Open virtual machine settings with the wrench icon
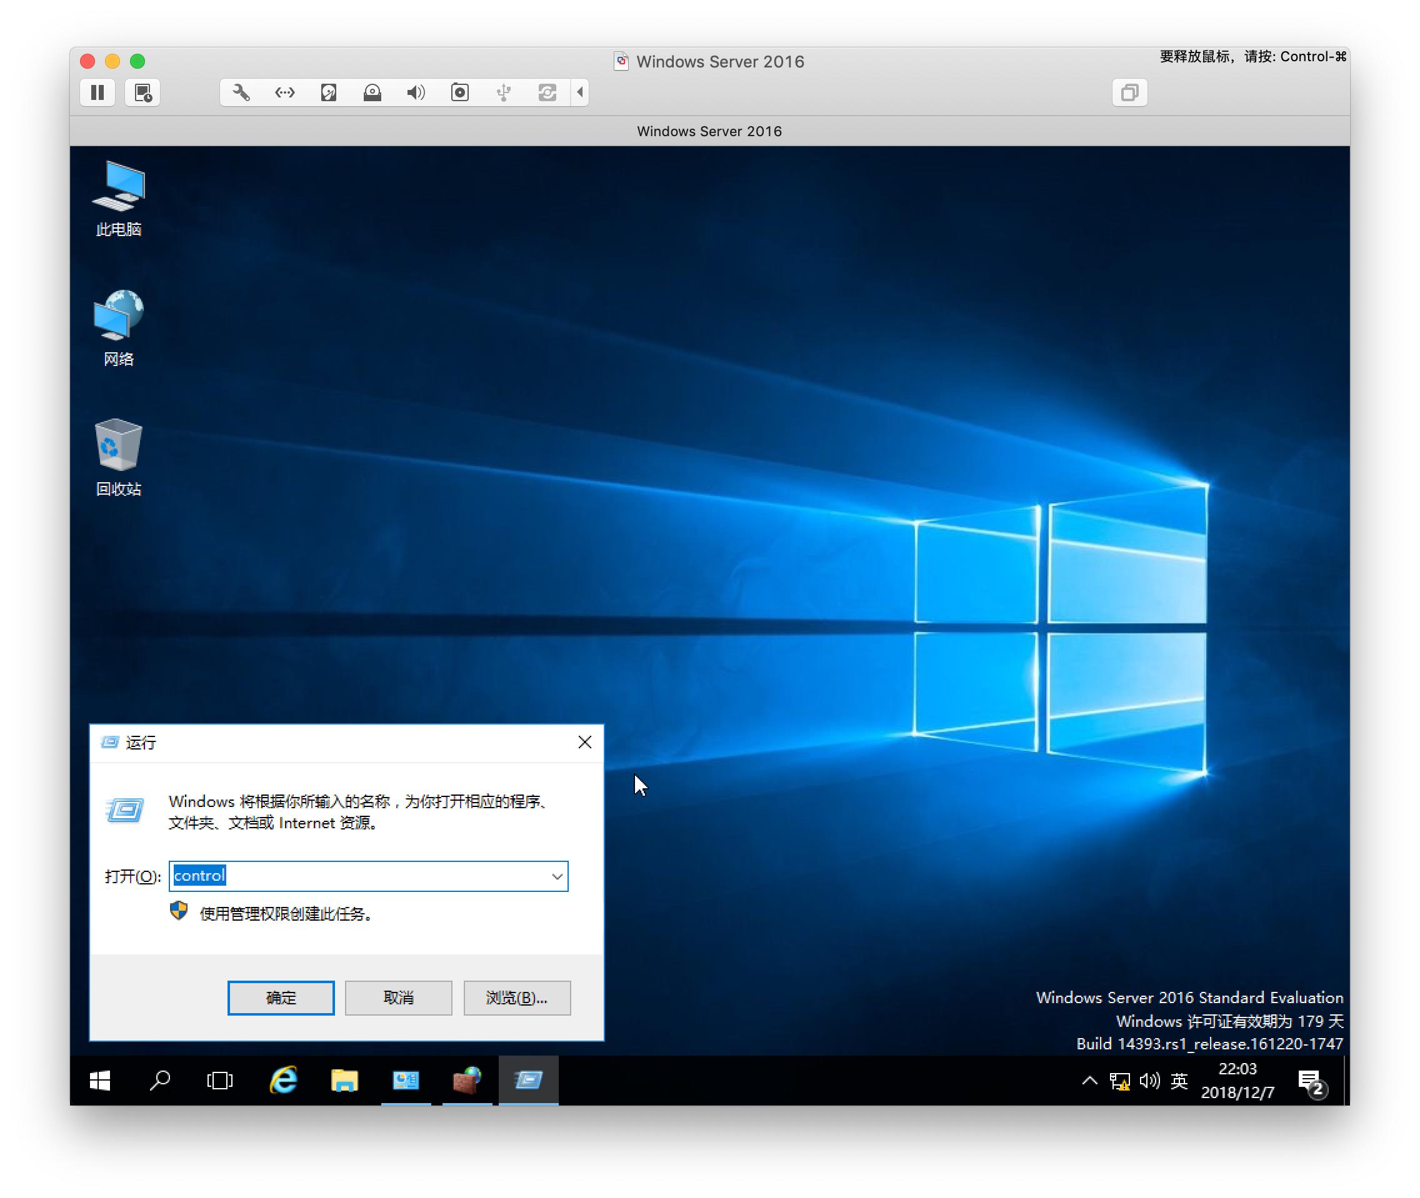 (241, 93)
